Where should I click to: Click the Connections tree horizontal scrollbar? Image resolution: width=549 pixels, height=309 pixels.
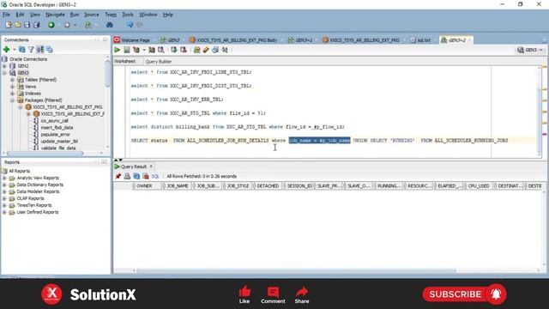pyautogui.click(x=45, y=153)
